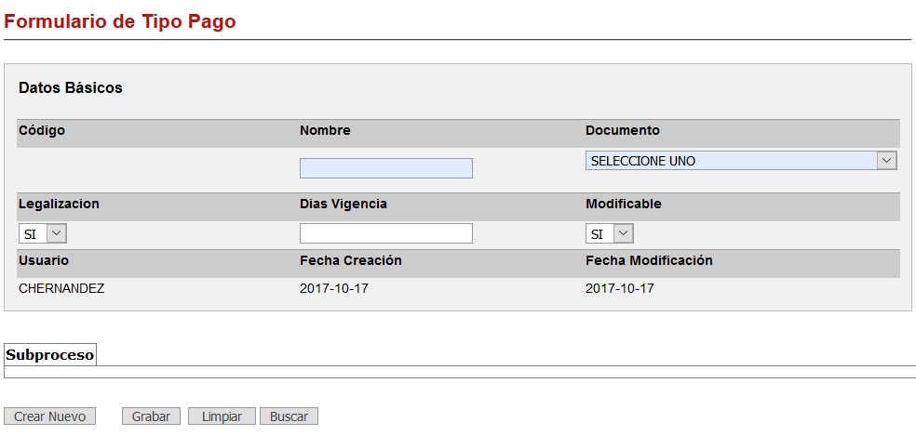
Task: Click the CHERNANDEZ user value
Action: (x=61, y=288)
